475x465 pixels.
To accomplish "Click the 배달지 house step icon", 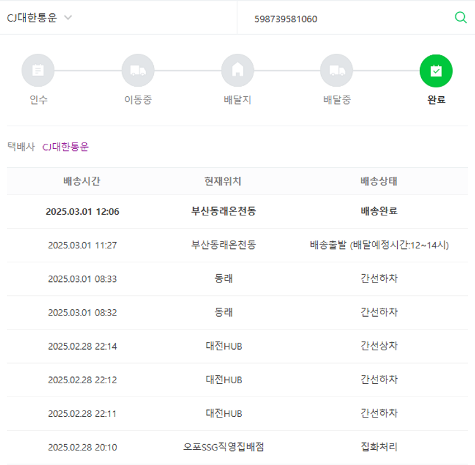I will point(237,70).
